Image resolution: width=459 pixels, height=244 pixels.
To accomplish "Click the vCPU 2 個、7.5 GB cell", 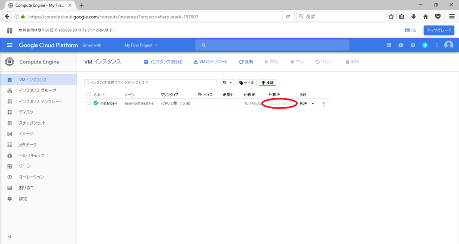I will pos(175,103).
